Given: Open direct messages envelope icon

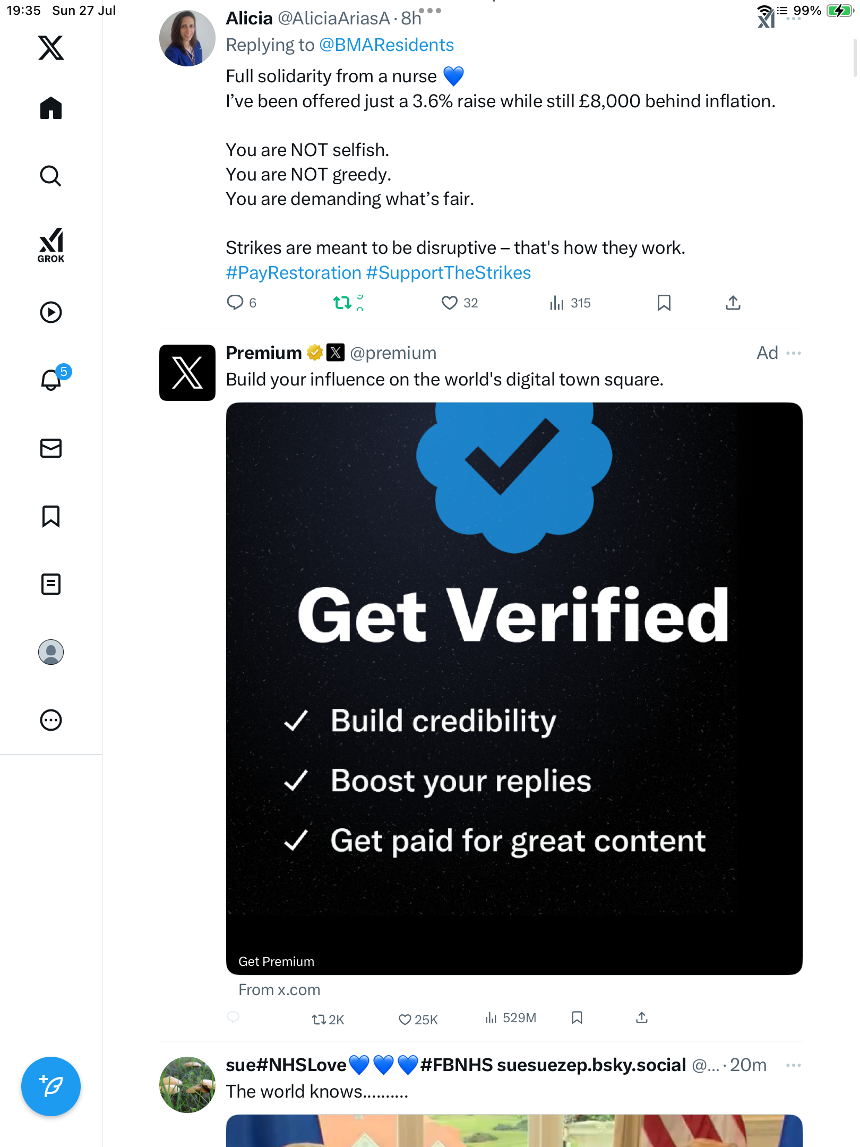Looking at the screenshot, I should pyautogui.click(x=51, y=448).
